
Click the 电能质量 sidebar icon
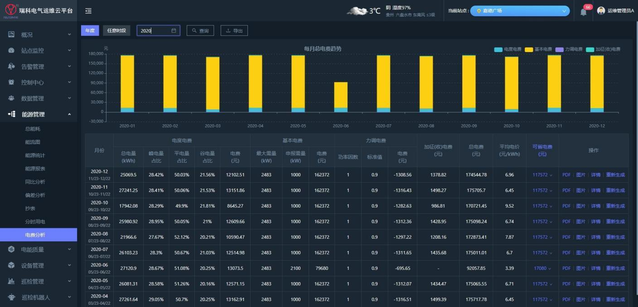(11, 249)
